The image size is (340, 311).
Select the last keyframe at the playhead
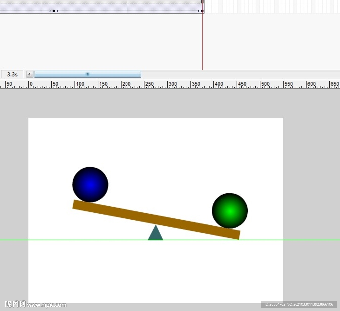(202, 11)
